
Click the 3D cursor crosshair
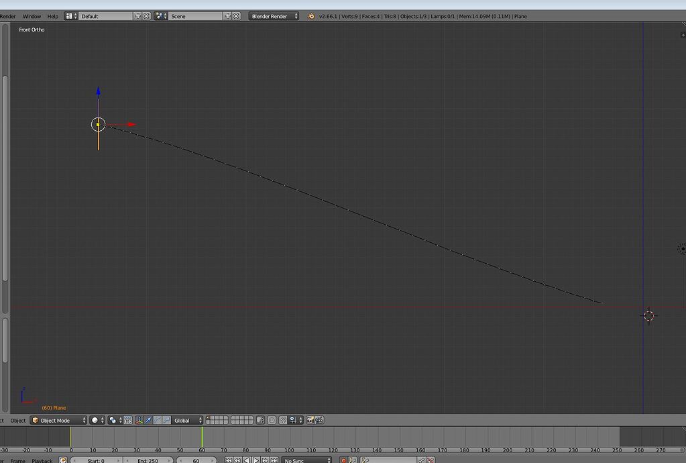coord(649,315)
